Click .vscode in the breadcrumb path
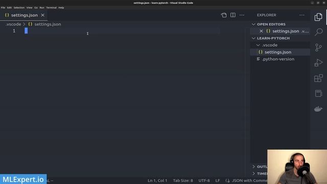Screen dimensions: 327x184 point(13,24)
